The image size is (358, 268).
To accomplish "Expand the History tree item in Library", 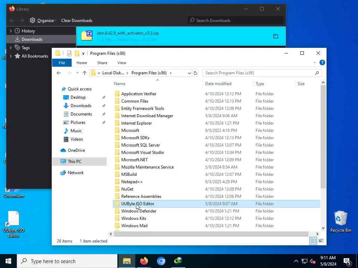I will (x=10, y=31).
